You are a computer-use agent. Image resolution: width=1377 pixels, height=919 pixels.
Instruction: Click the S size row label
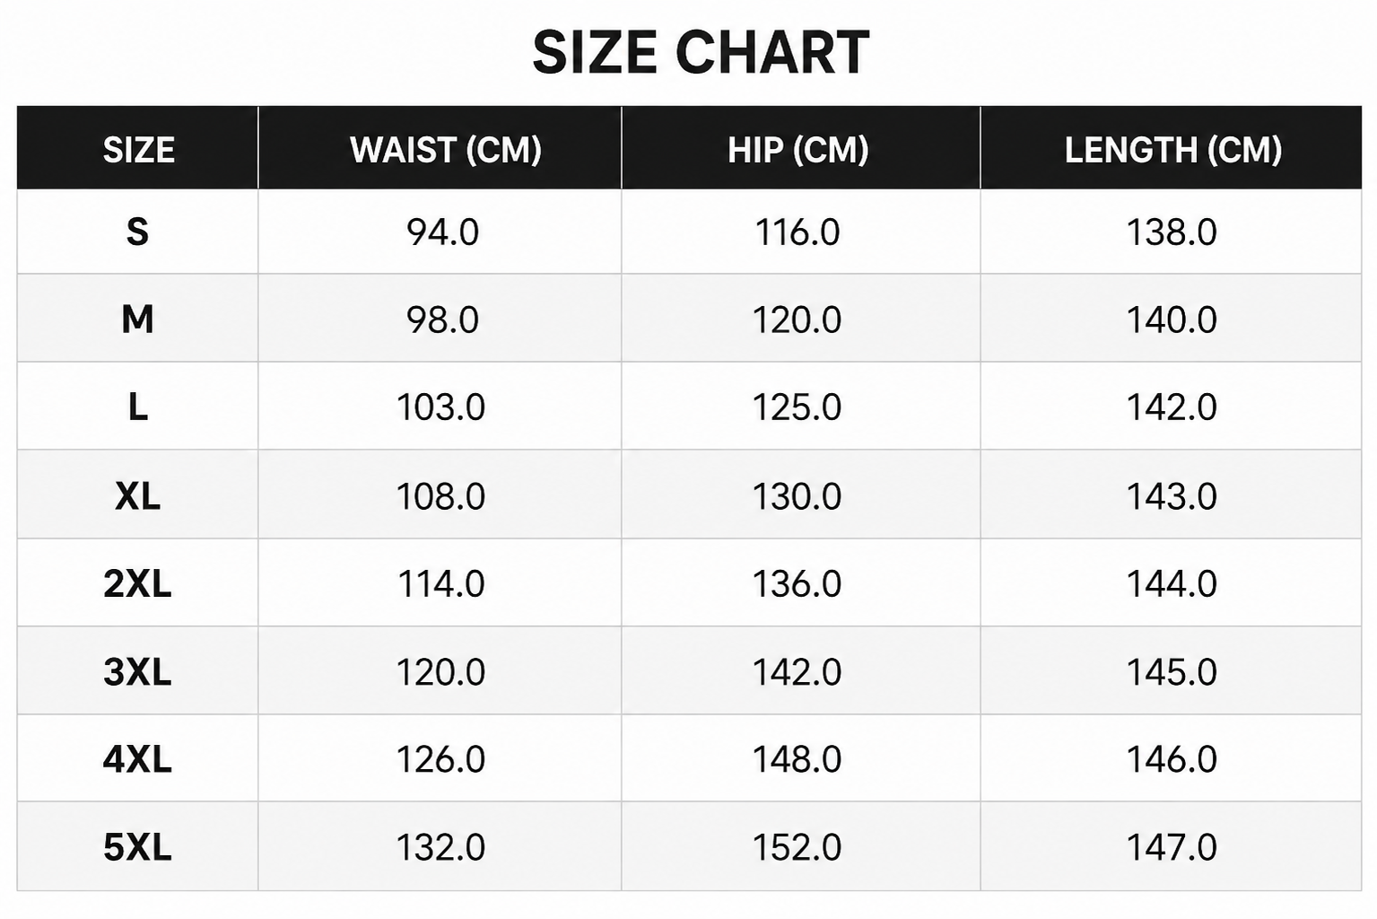tap(137, 232)
